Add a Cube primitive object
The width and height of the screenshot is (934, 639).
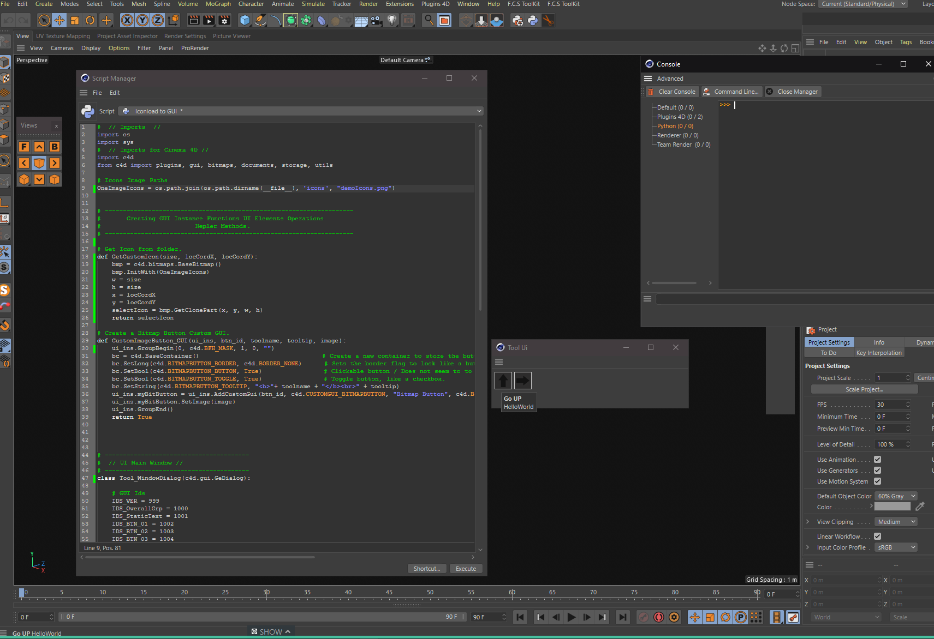pyautogui.click(x=245, y=21)
